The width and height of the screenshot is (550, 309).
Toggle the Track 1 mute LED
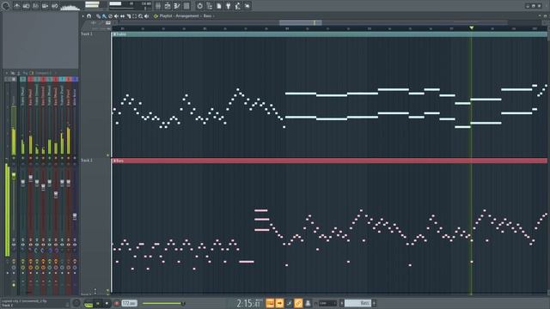(108, 154)
